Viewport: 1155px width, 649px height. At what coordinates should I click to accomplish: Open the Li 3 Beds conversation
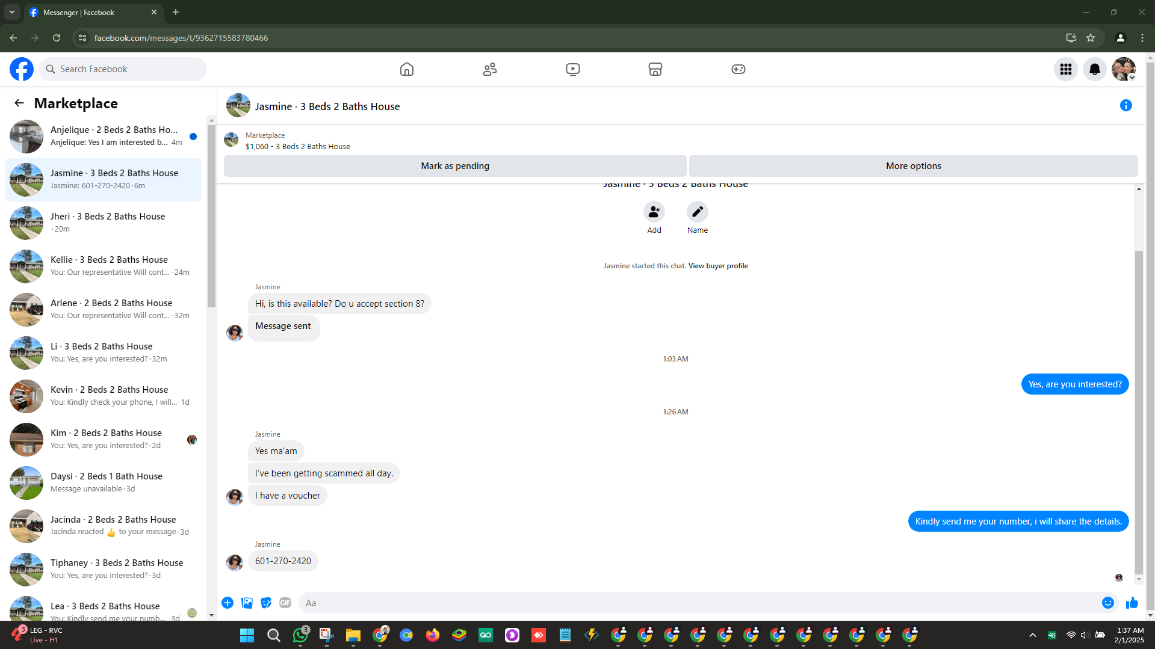103,353
